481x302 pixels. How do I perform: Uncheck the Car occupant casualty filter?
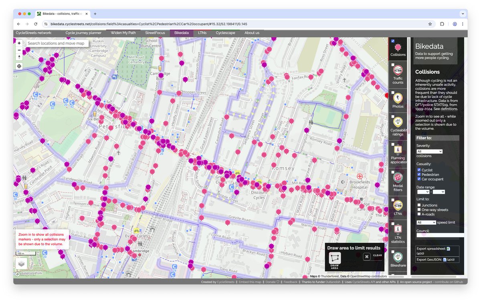pyautogui.click(x=419, y=179)
